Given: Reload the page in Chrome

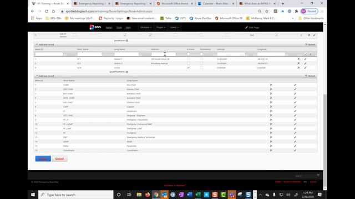Looking at the screenshot, I should coord(47,11).
